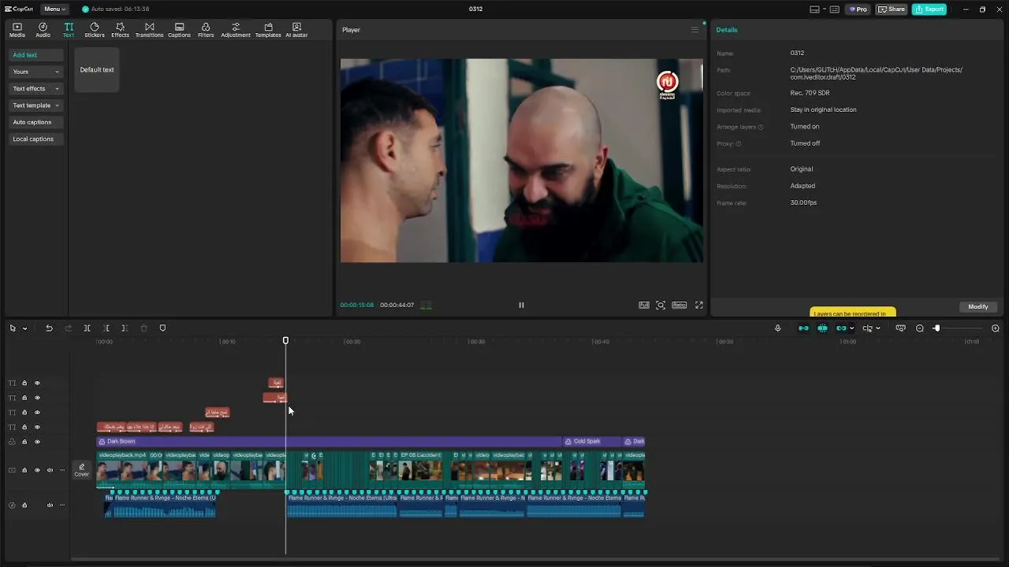
Task: Open the layout switcher icon
Action: click(x=815, y=9)
